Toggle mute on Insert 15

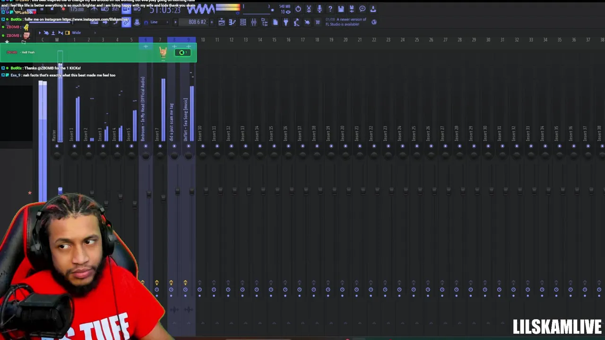(x=274, y=146)
